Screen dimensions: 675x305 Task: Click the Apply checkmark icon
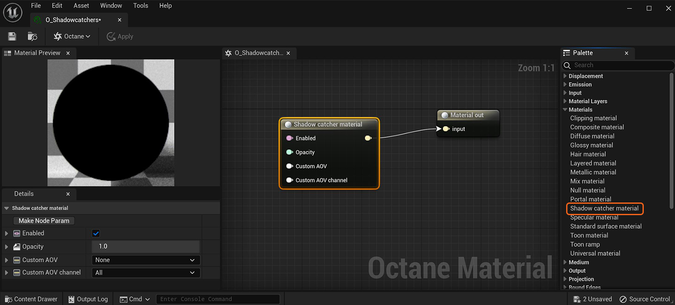[x=111, y=37]
